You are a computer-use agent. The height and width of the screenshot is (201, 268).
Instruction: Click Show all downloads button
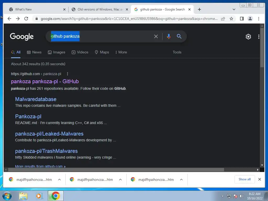tap(245, 179)
